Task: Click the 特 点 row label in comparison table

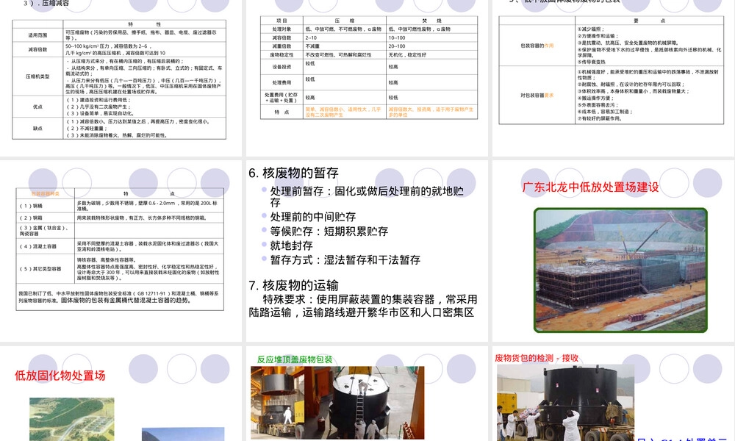Action: [282, 112]
